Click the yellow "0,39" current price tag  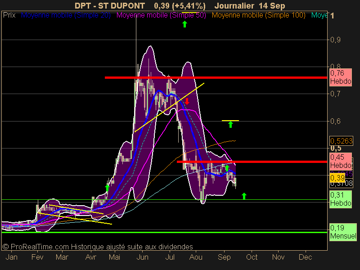coord(337,178)
